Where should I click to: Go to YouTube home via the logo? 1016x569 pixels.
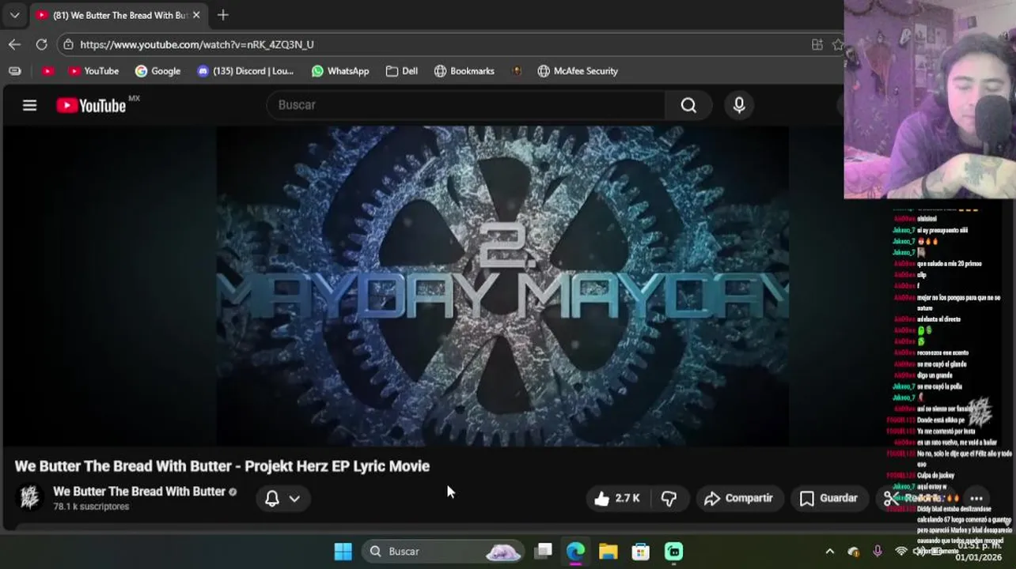pyautogui.click(x=91, y=105)
